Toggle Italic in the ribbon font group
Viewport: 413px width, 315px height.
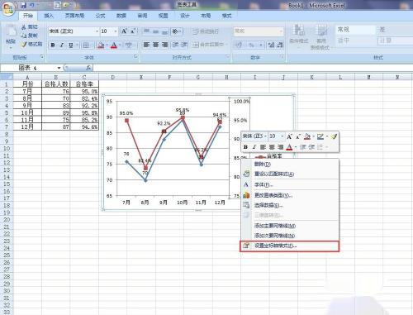[x=62, y=45]
